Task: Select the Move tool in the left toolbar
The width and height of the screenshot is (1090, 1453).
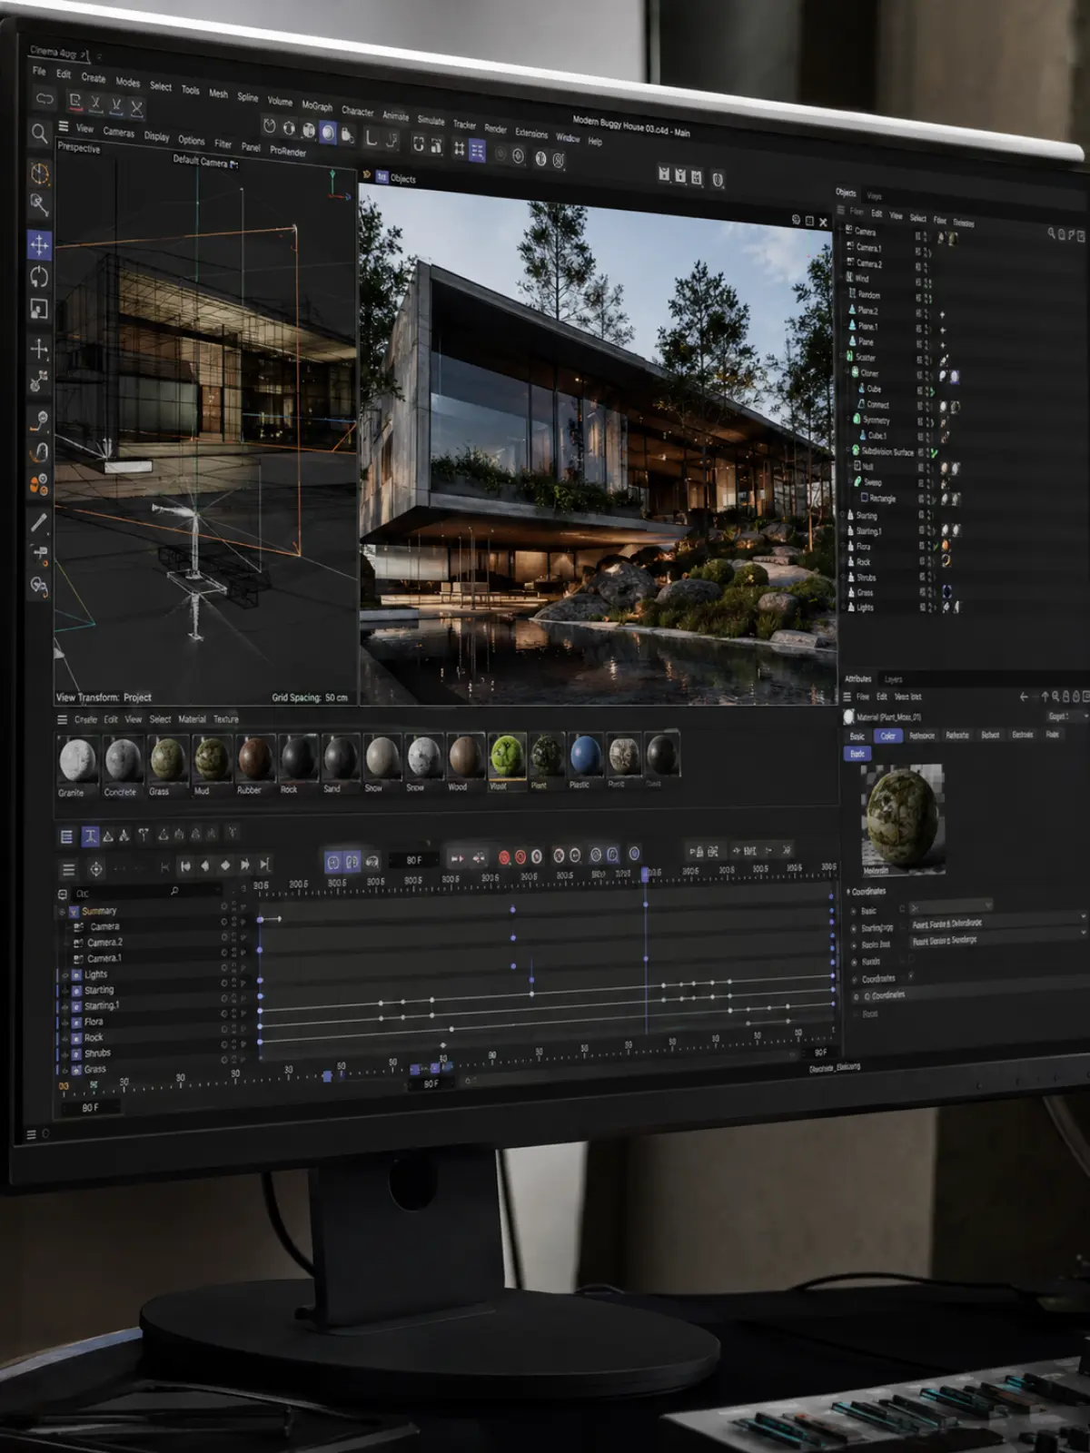Action: [x=39, y=244]
